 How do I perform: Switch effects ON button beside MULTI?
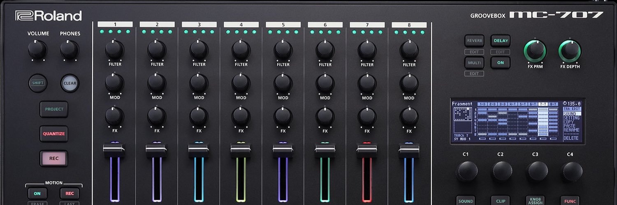501,63
